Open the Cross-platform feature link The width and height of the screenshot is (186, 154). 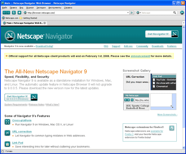click(x=22, y=120)
